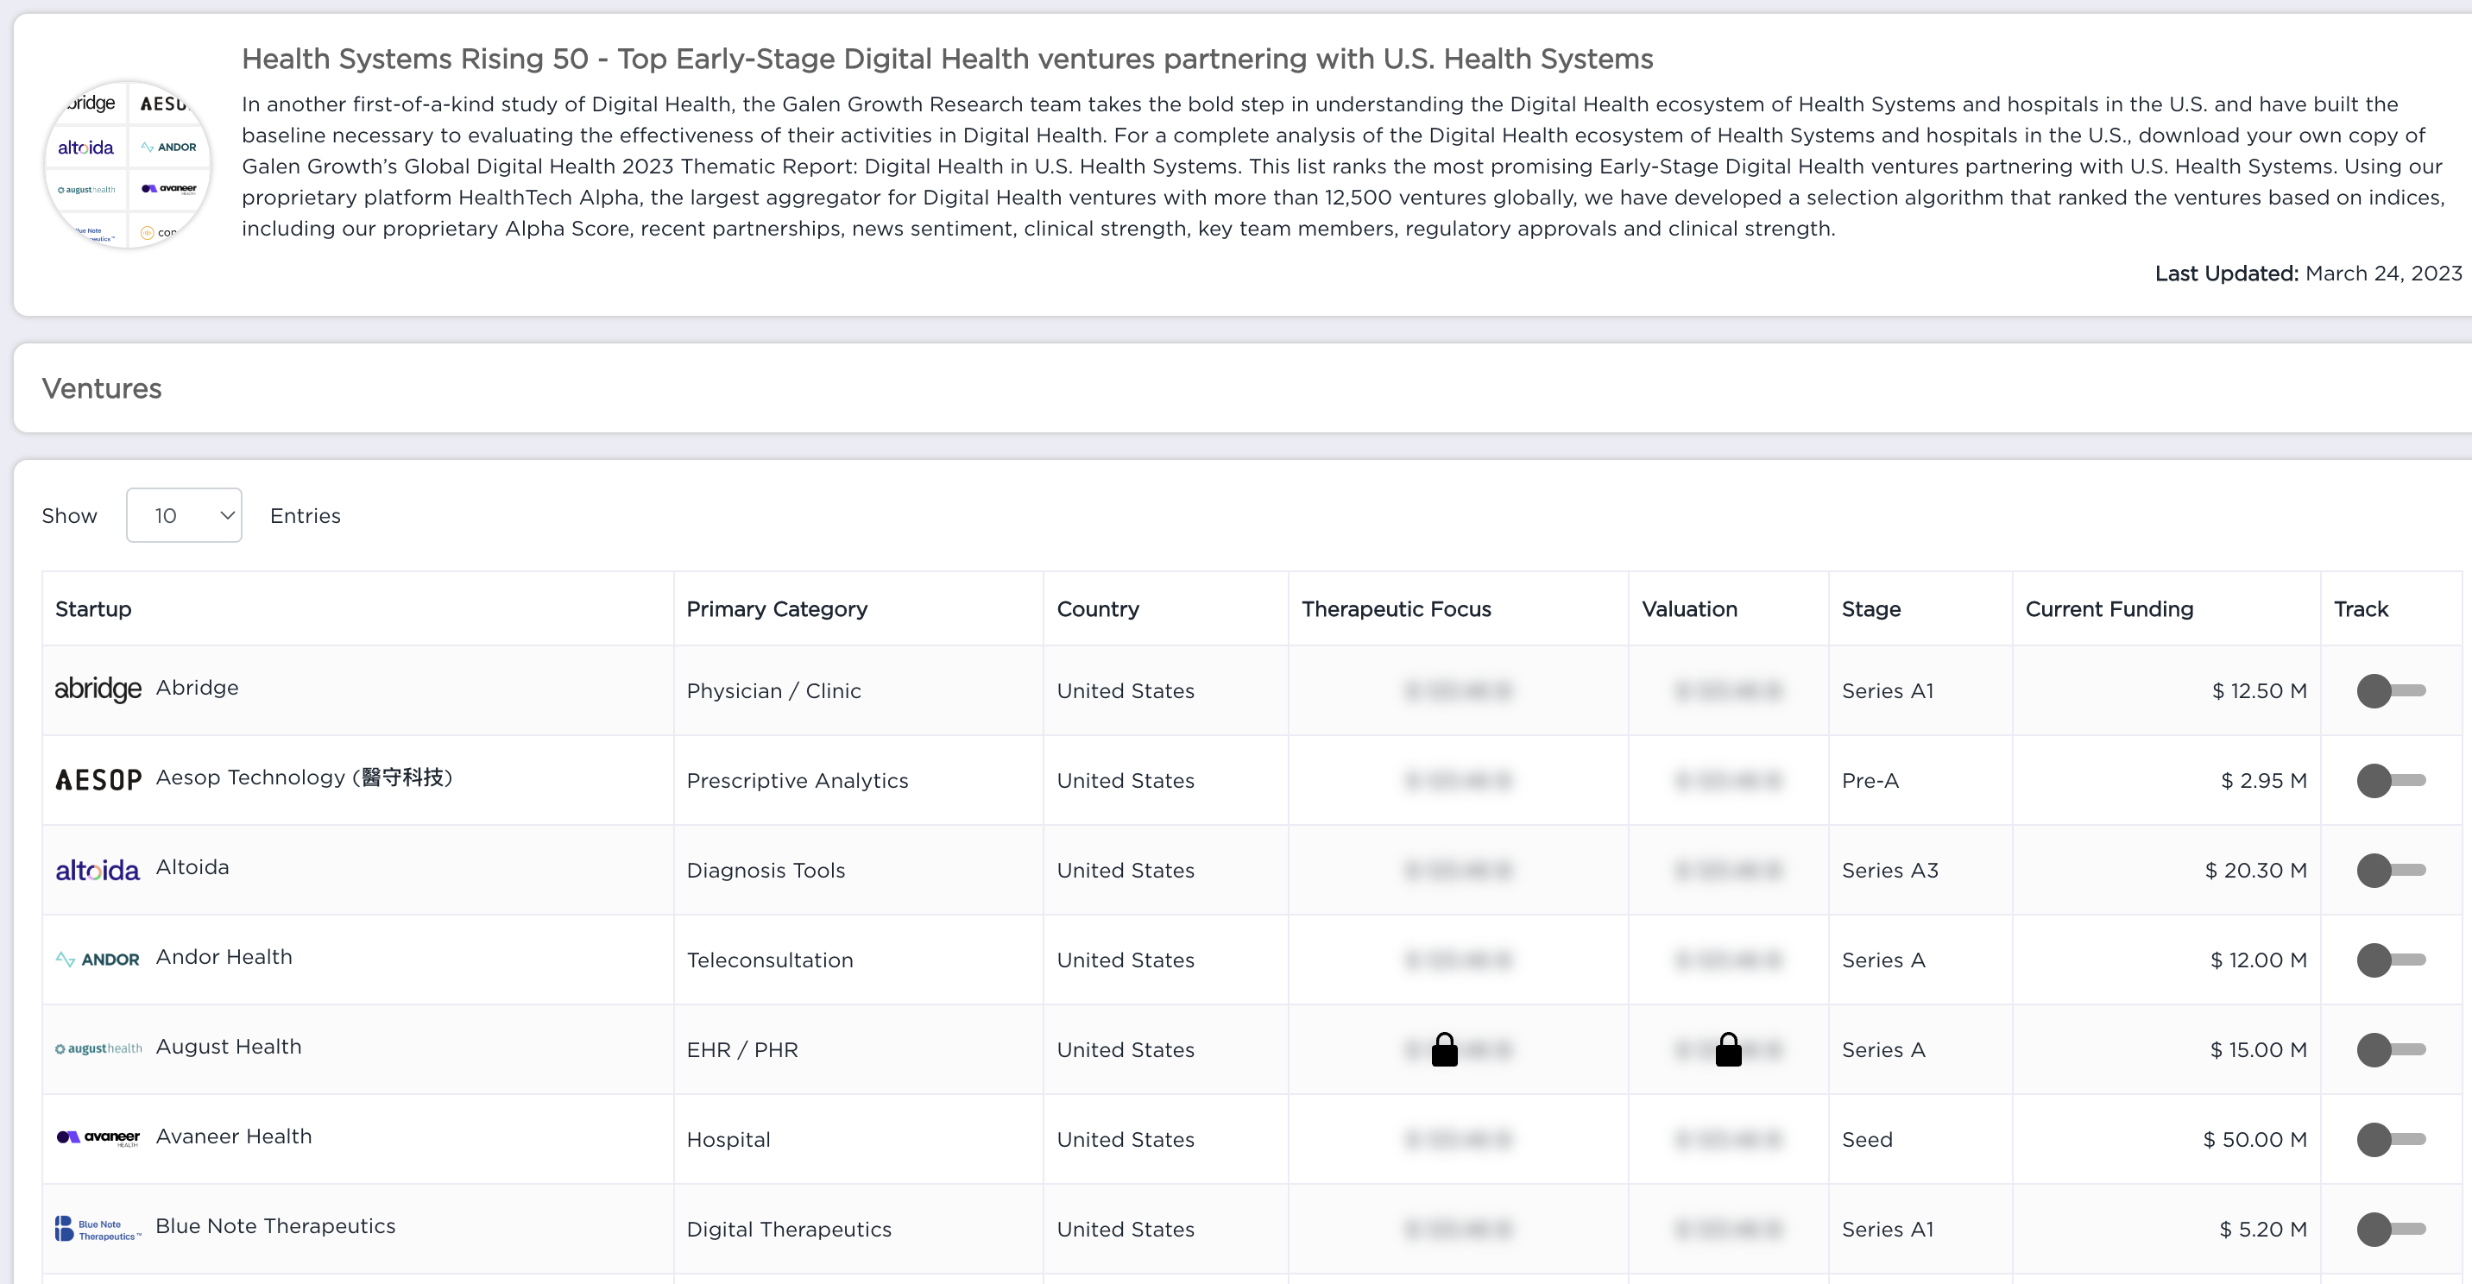2472x1284 pixels.
Task: Click the Ventures section heading
Action: pyautogui.click(x=102, y=387)
